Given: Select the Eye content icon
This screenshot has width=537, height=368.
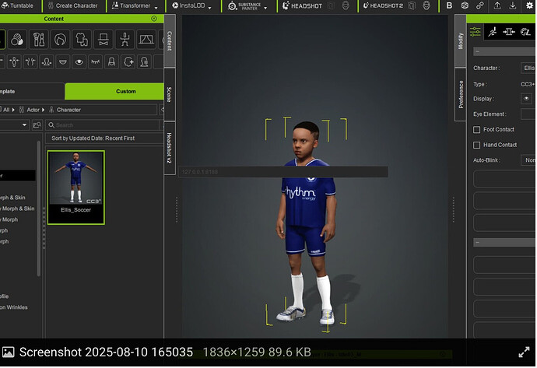Looking at the screenshot, I should pos(79,62).
